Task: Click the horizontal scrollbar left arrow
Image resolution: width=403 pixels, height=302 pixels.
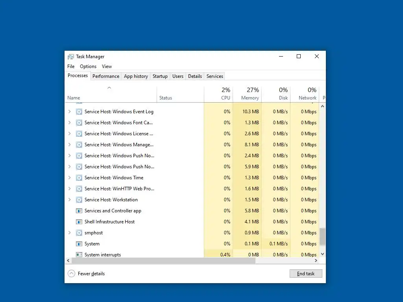Action: coord(68,261)
